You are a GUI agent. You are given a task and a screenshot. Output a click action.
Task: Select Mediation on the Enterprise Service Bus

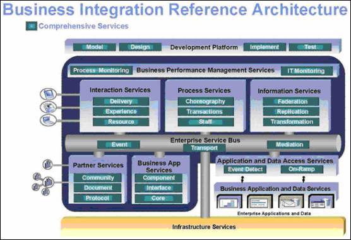(x=289, y=145)
